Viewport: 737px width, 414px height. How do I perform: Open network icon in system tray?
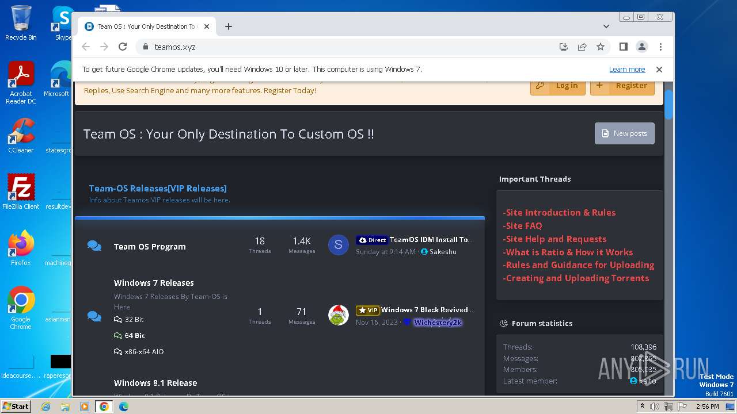tap(668, 407)
